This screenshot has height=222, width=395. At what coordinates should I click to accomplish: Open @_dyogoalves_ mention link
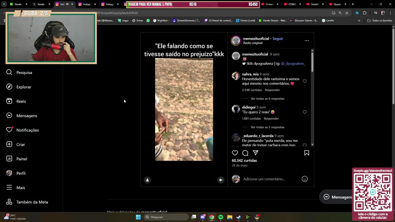293,64
